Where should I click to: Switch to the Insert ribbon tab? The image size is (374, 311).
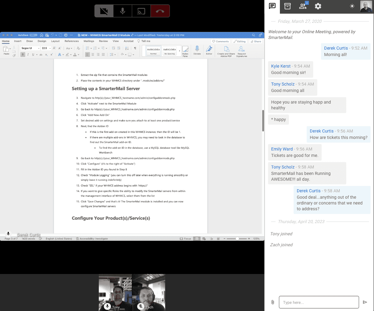tap(17, 41)
